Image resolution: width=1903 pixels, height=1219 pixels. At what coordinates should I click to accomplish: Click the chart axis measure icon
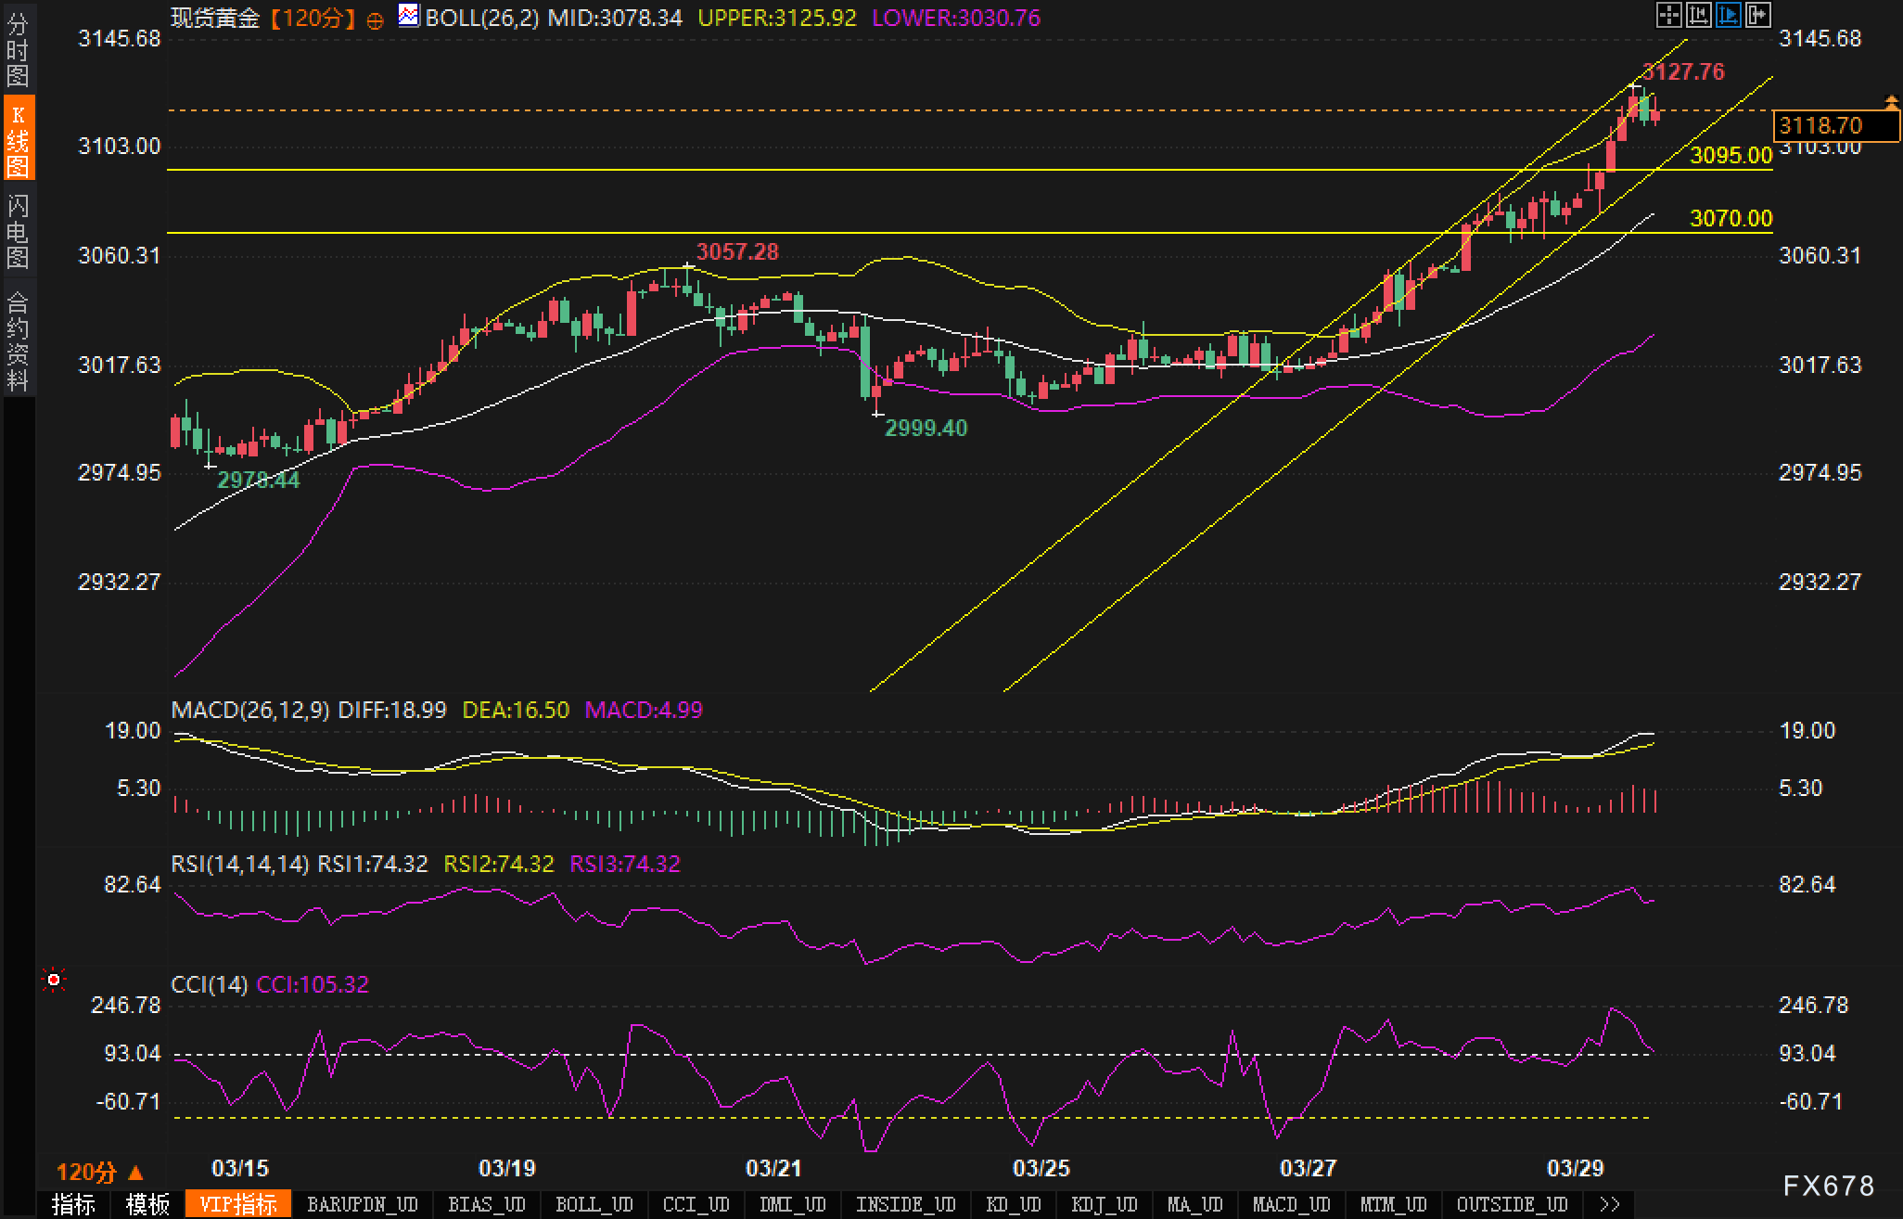point(1698,15)
